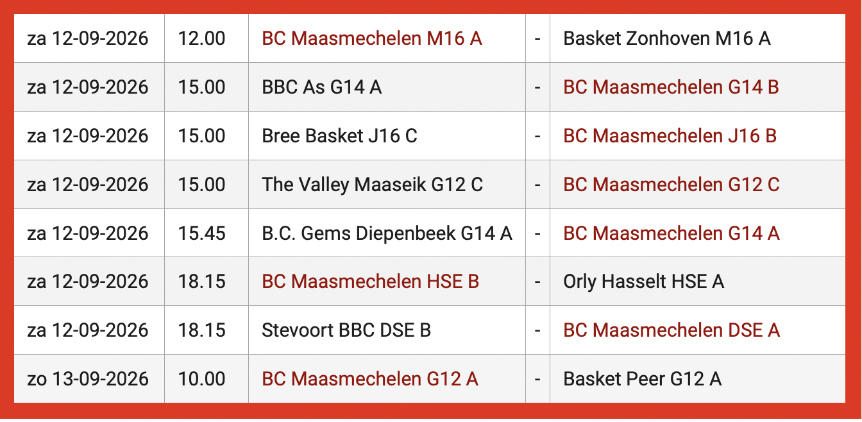Select the Stevoort BBC DSE B cell
This screenshot has width=862, height=422.
pos(387,330)
